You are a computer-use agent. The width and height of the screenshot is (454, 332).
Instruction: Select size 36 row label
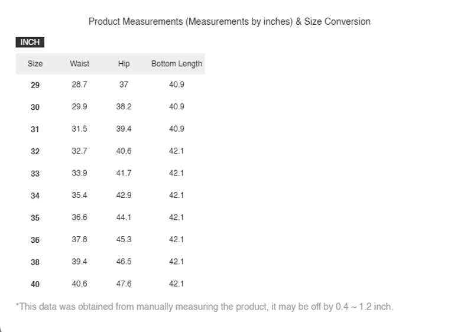(x=35, y=240)
